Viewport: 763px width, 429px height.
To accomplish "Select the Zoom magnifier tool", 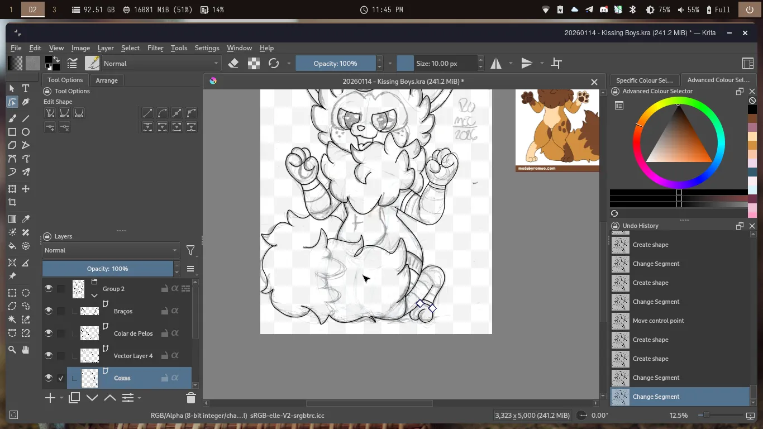I will [12, 350].
